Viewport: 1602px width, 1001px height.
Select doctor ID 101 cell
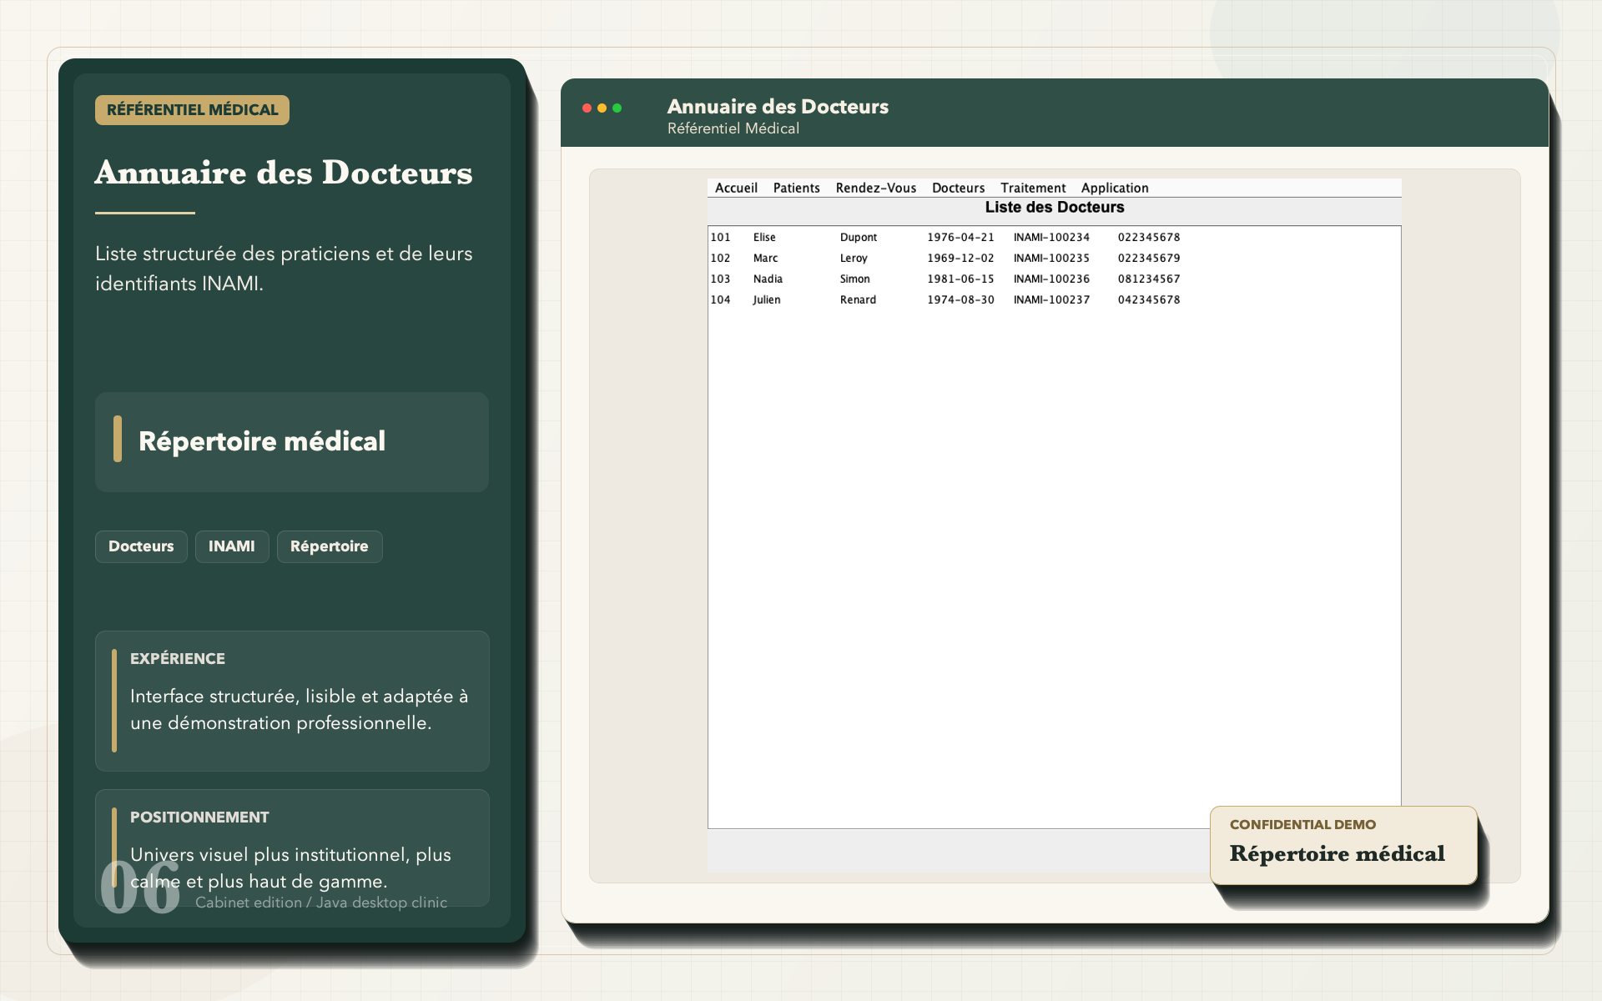tap(720, 237)
